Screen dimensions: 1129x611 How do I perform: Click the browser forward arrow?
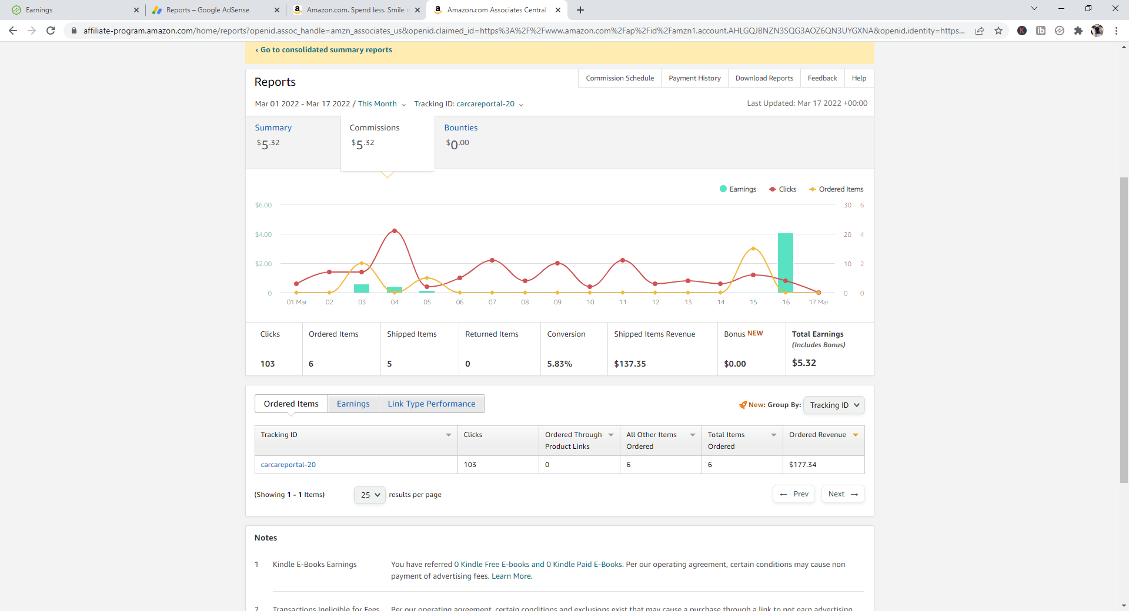pos(32,31)
